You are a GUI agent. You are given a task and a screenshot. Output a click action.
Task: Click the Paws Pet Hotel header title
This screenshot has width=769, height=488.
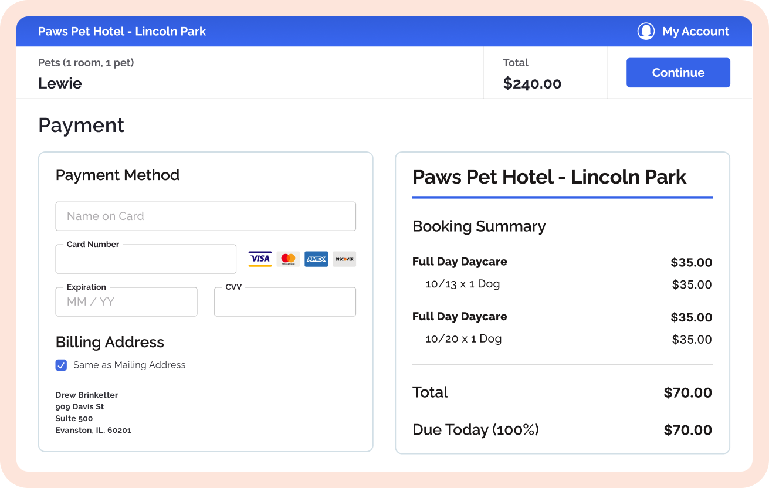(x=122, y=32)
